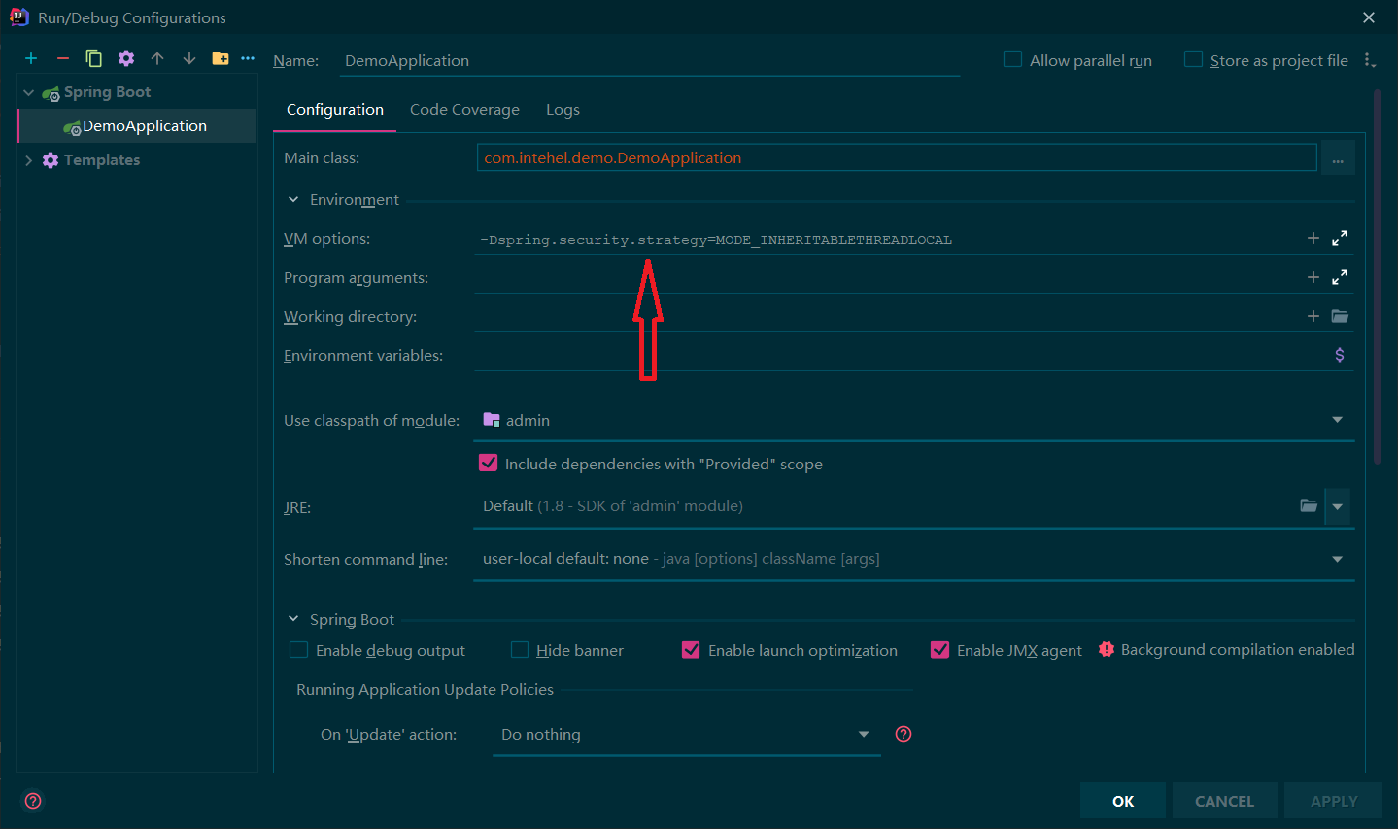Switch to the Code Coverage tab

(464, 110)
